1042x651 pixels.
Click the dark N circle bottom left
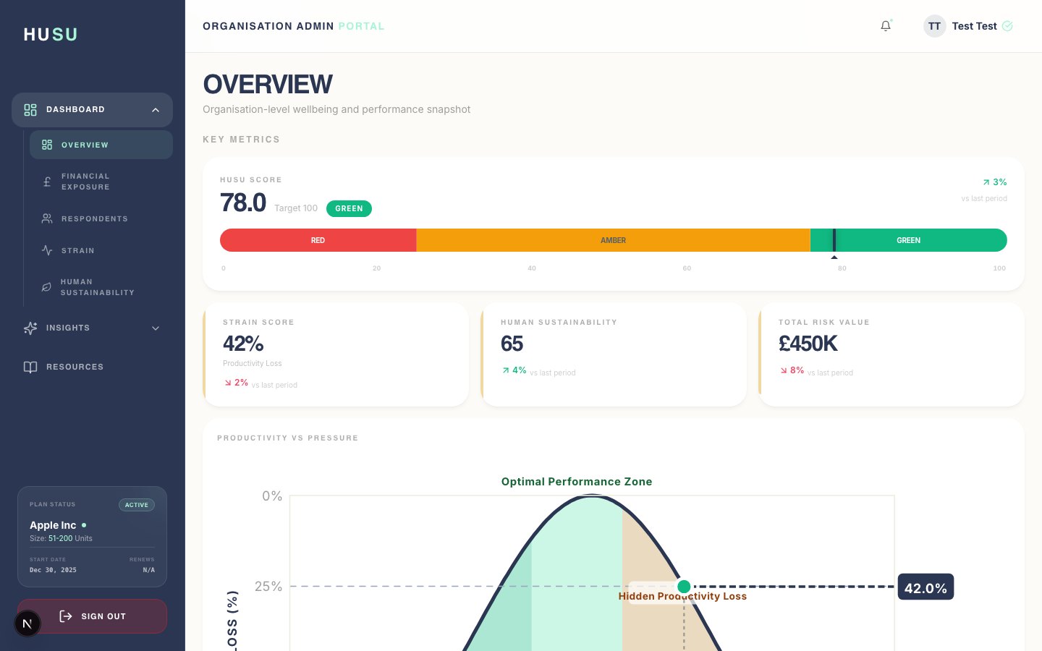(x=27, y=623)
